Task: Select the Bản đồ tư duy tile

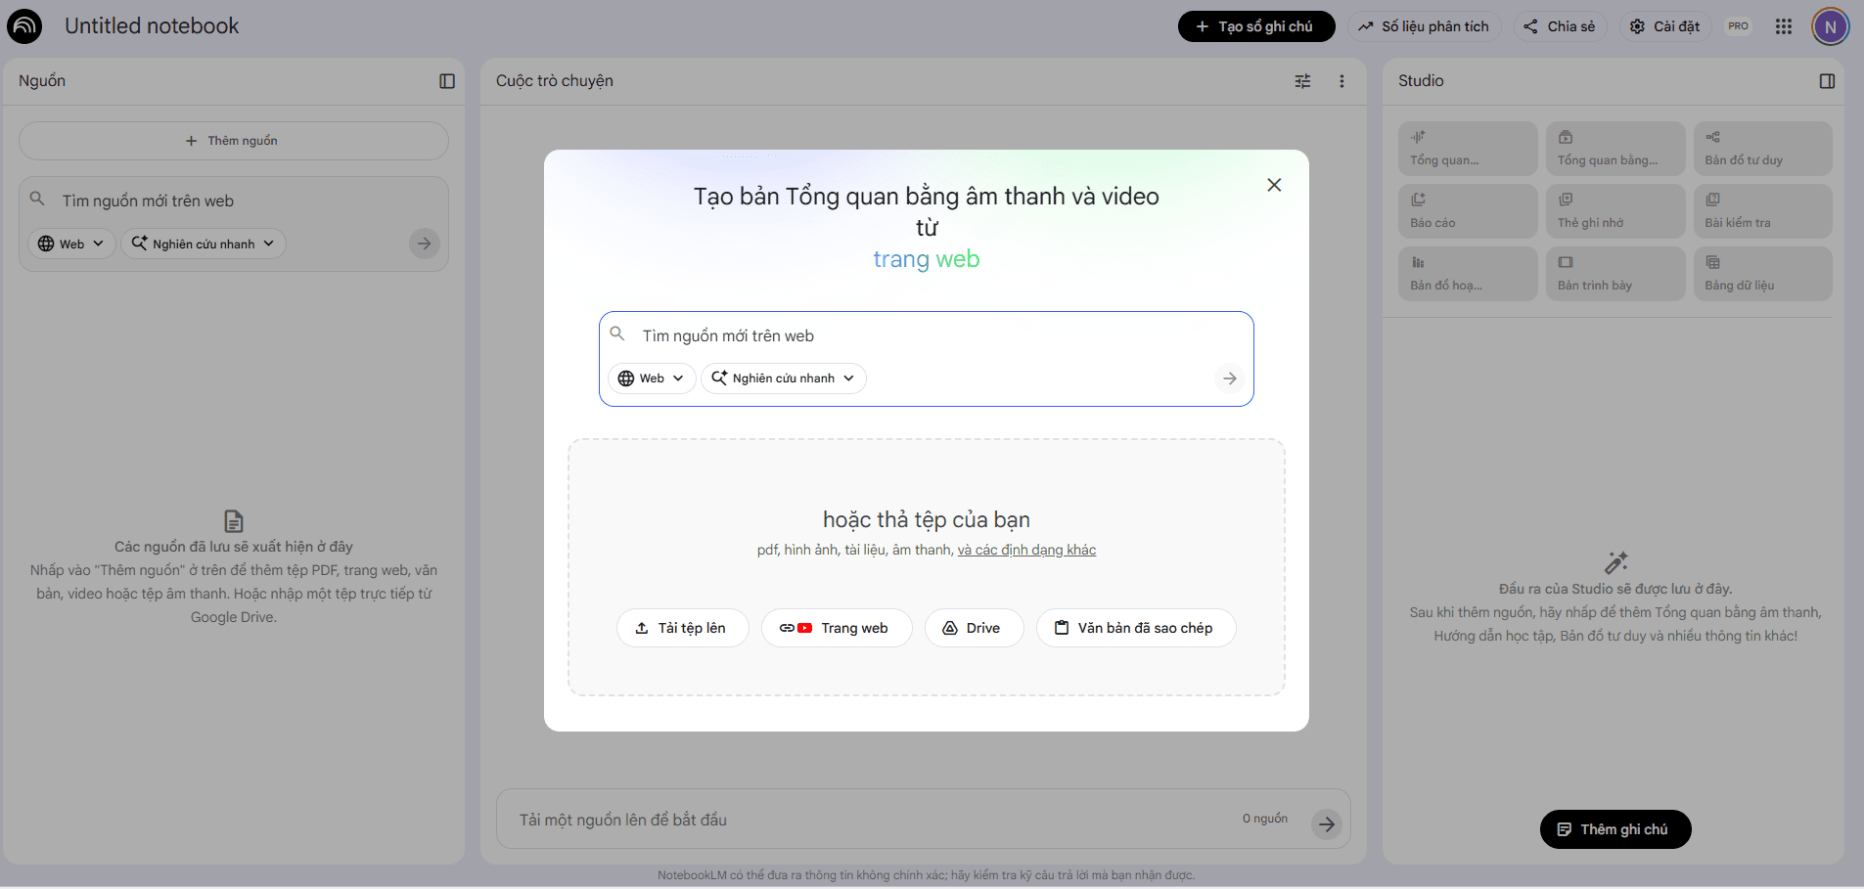Action: coord(1761,149)
